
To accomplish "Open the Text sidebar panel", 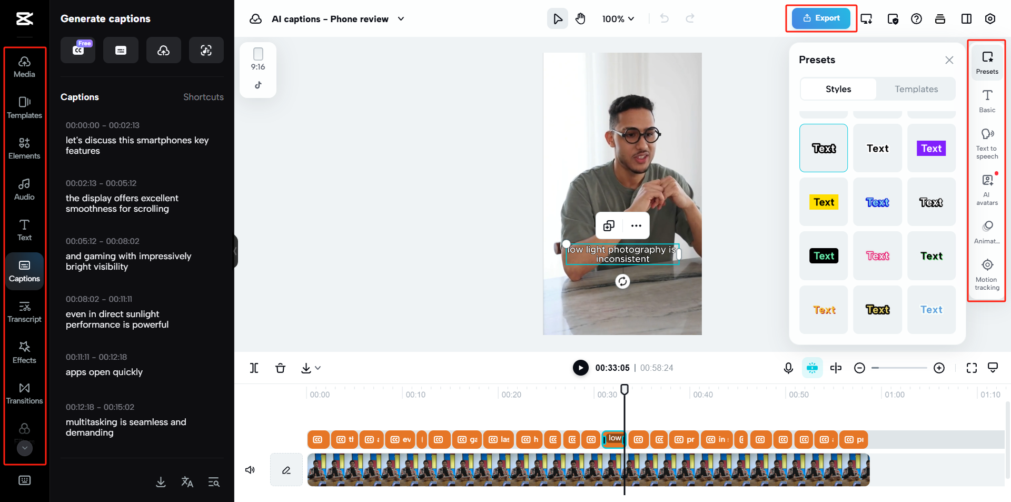I will [24, 230].
